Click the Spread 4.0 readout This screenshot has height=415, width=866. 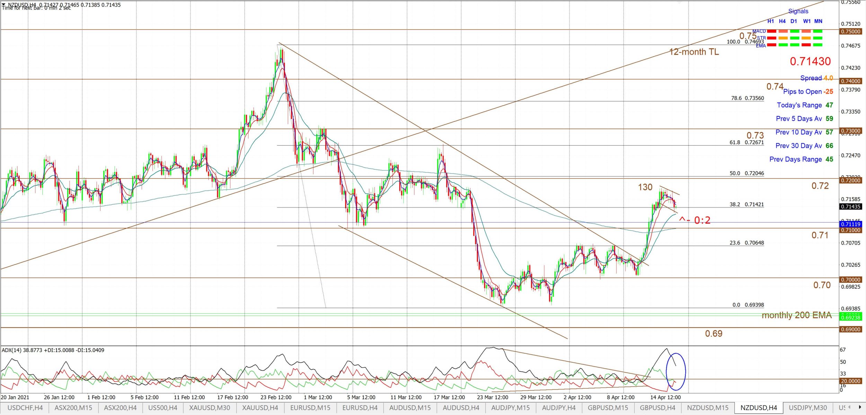[x=816, y=78]
